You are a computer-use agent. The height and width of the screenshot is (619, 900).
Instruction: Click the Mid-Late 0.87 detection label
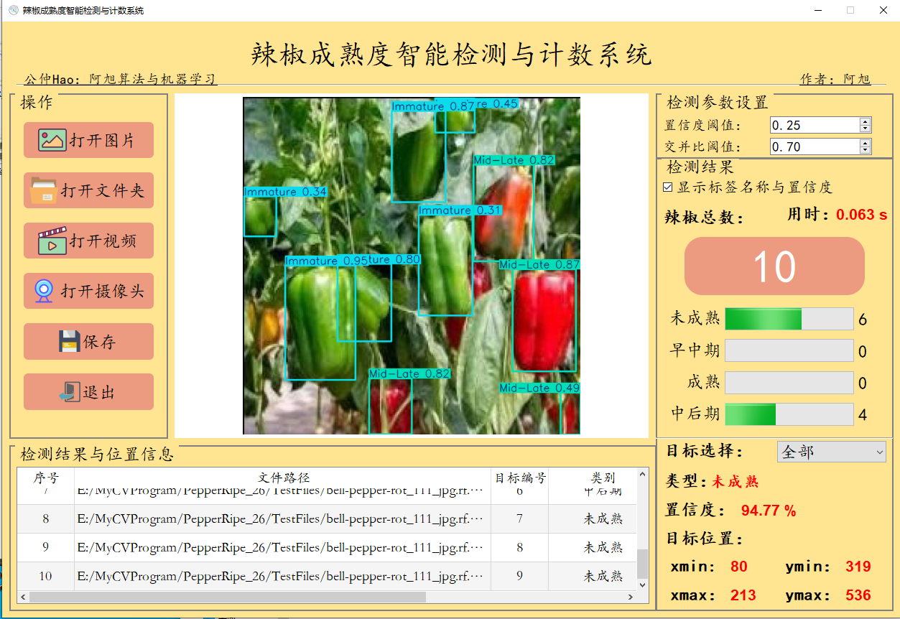pos(539,265)
